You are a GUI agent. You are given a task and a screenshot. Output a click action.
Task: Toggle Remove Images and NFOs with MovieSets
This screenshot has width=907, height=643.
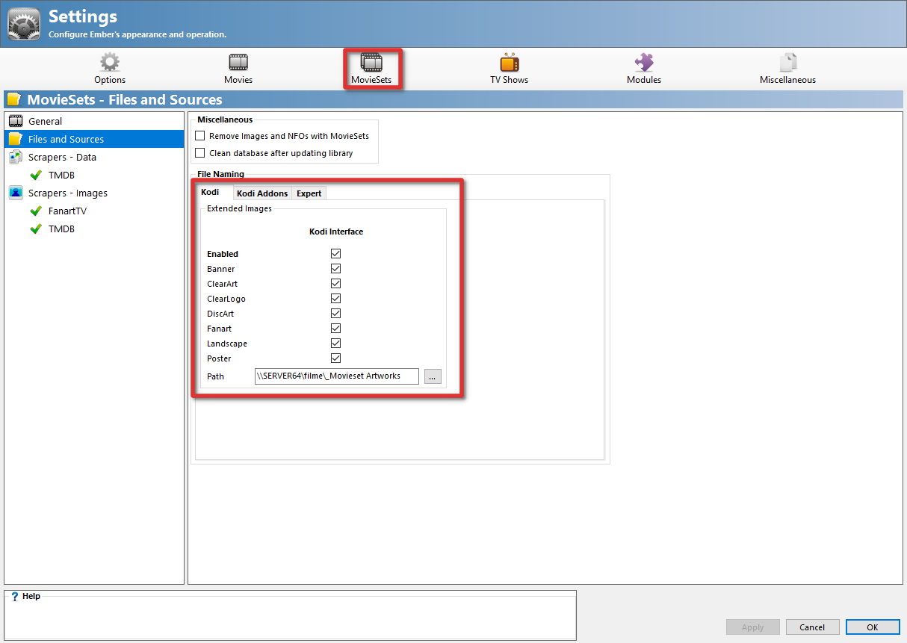(199, 136)
